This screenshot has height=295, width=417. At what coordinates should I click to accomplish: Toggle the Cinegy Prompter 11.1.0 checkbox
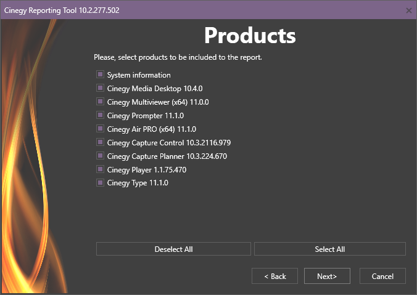pyautogui.click(x=101, y=115)
